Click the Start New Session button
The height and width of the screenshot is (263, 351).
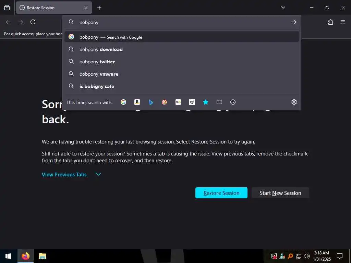pyautogui.click(x=280, y=193)
